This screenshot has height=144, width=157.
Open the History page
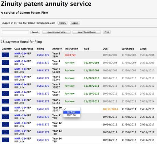(x=62, y=23)
